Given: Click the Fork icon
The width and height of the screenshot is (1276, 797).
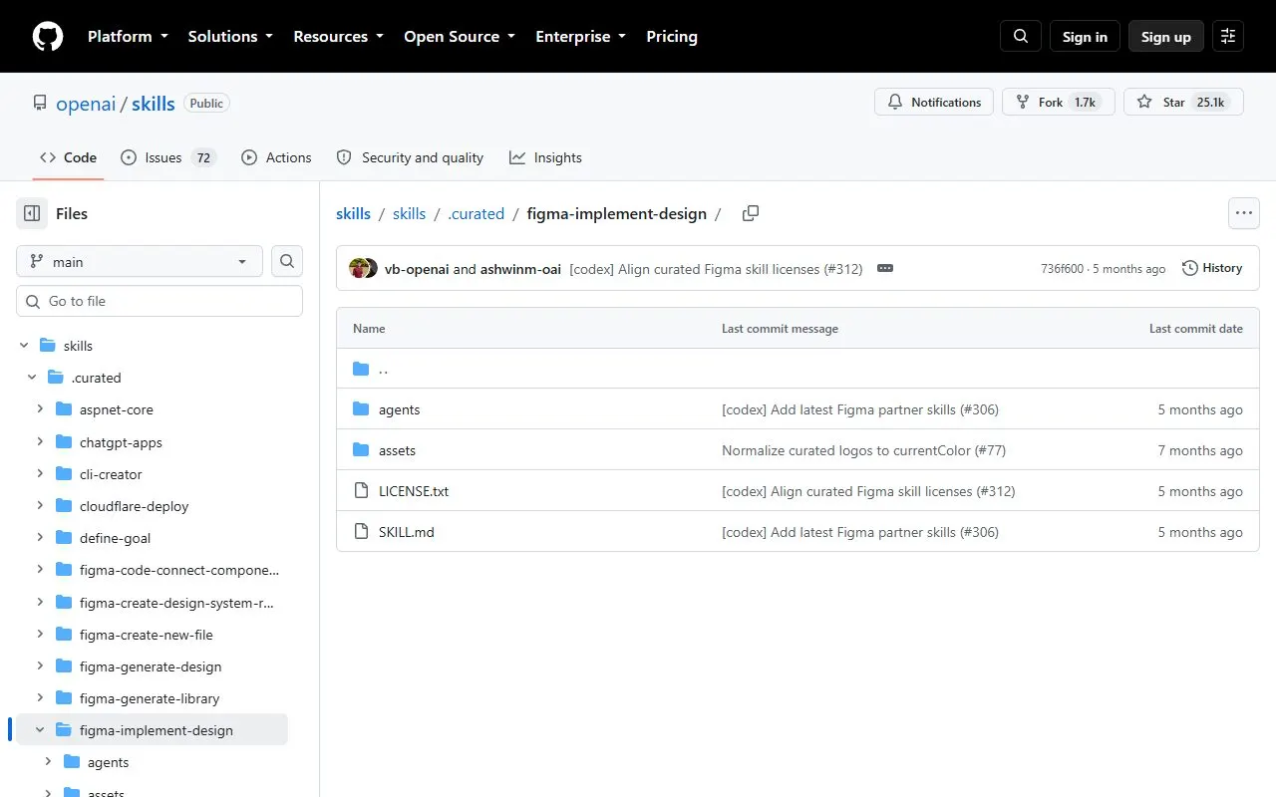Looking at the screenshot, I should coord(1023,102).
